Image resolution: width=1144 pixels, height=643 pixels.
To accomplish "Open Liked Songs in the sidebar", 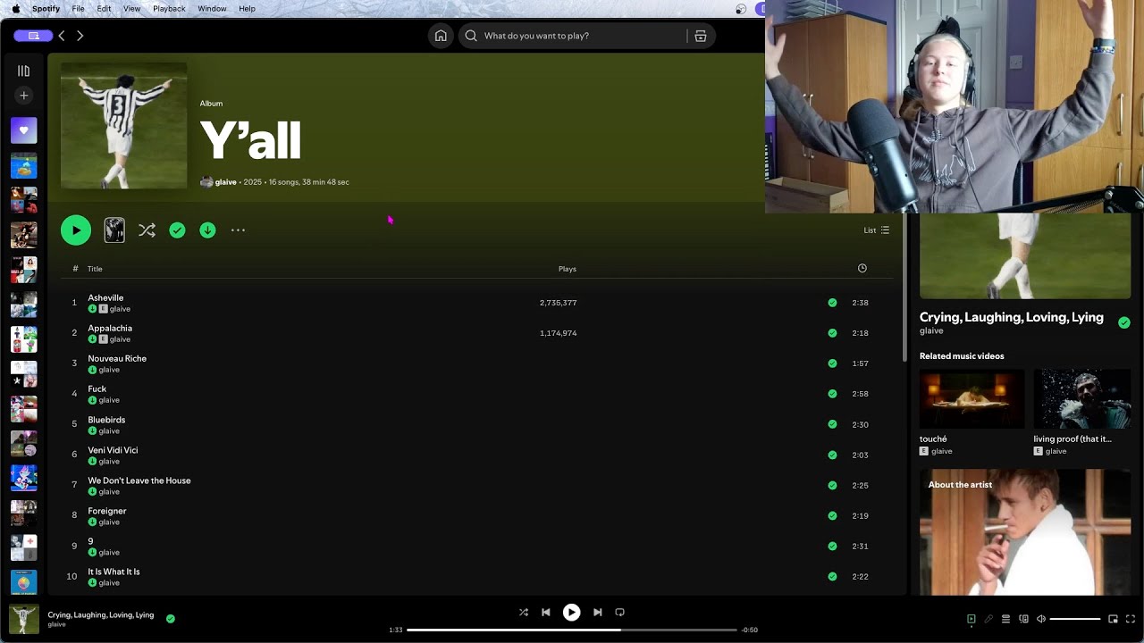I will 24,130.
